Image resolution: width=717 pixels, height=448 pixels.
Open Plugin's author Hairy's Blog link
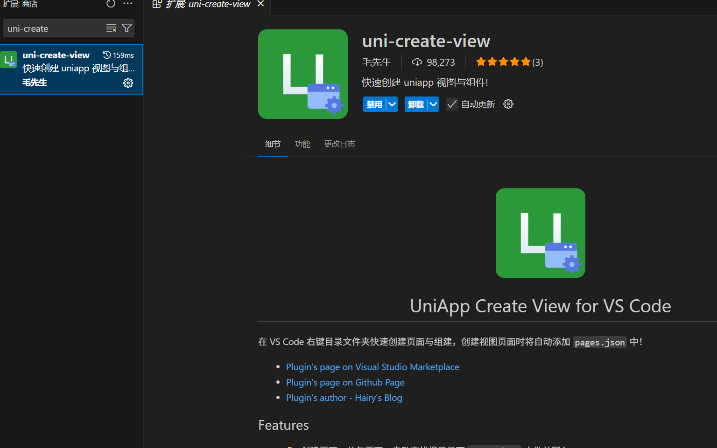pyautogui.click(x=344, y=398)
